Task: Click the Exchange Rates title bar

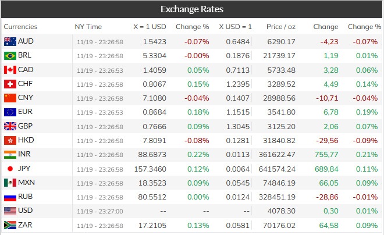Action: (x=192, y=9)
